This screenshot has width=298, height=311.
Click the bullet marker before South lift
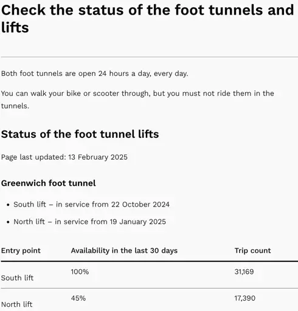click(8, 205)
